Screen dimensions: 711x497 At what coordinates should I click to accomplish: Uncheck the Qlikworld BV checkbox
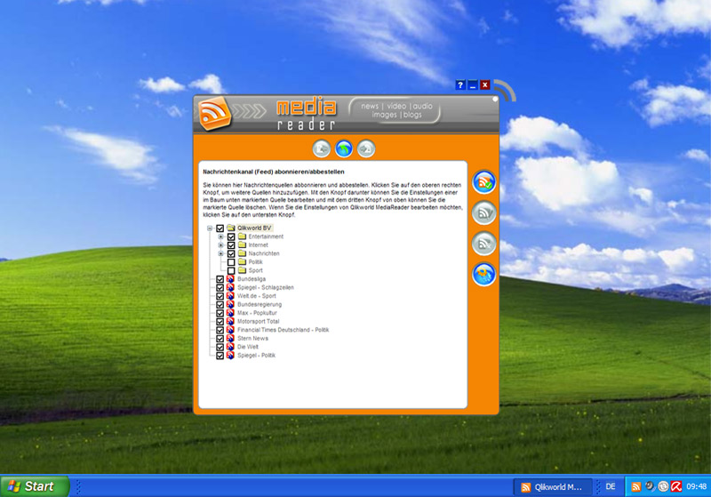[220, 228]
